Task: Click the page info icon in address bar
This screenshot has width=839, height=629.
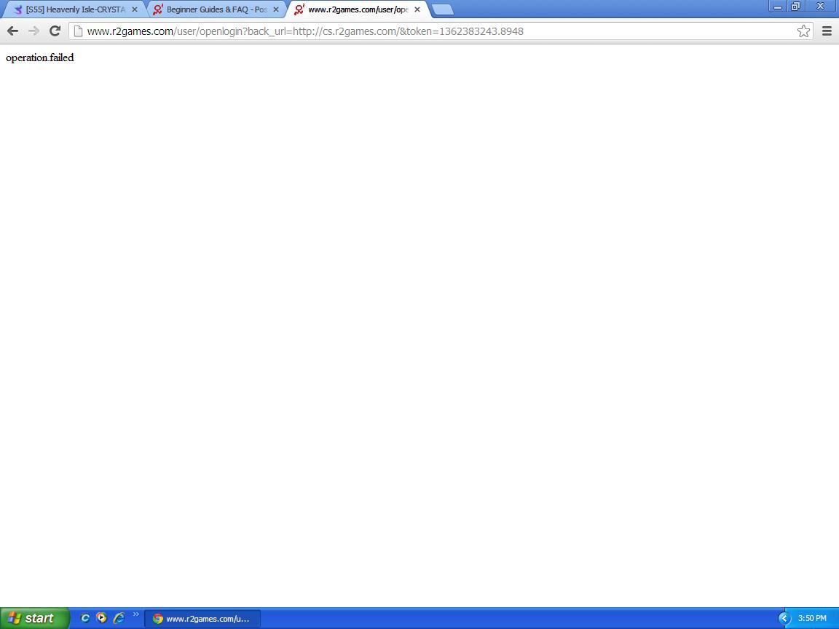Action: pyautogui.click(x=79, y=31)
